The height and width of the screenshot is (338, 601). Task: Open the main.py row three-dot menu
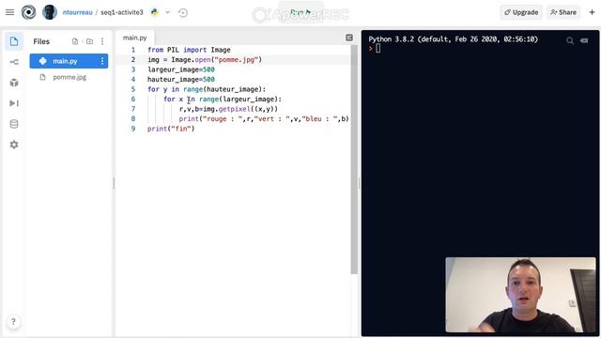point(102,61)
